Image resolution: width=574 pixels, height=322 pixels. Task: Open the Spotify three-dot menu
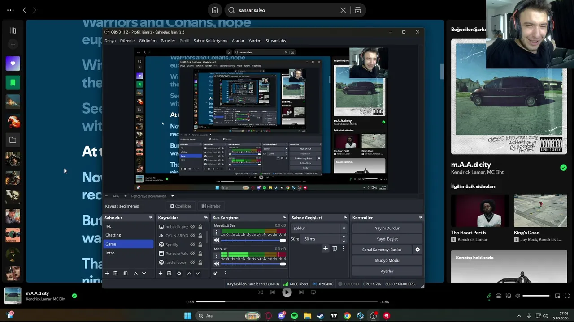tap(10, 10)
